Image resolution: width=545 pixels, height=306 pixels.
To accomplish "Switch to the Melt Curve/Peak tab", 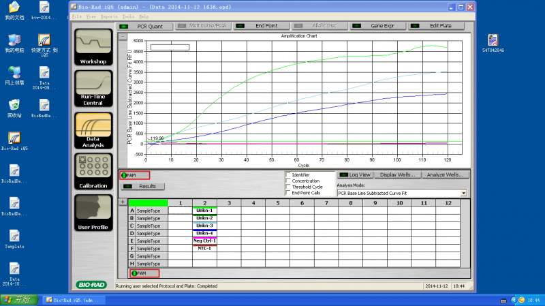I will point(203,26).
